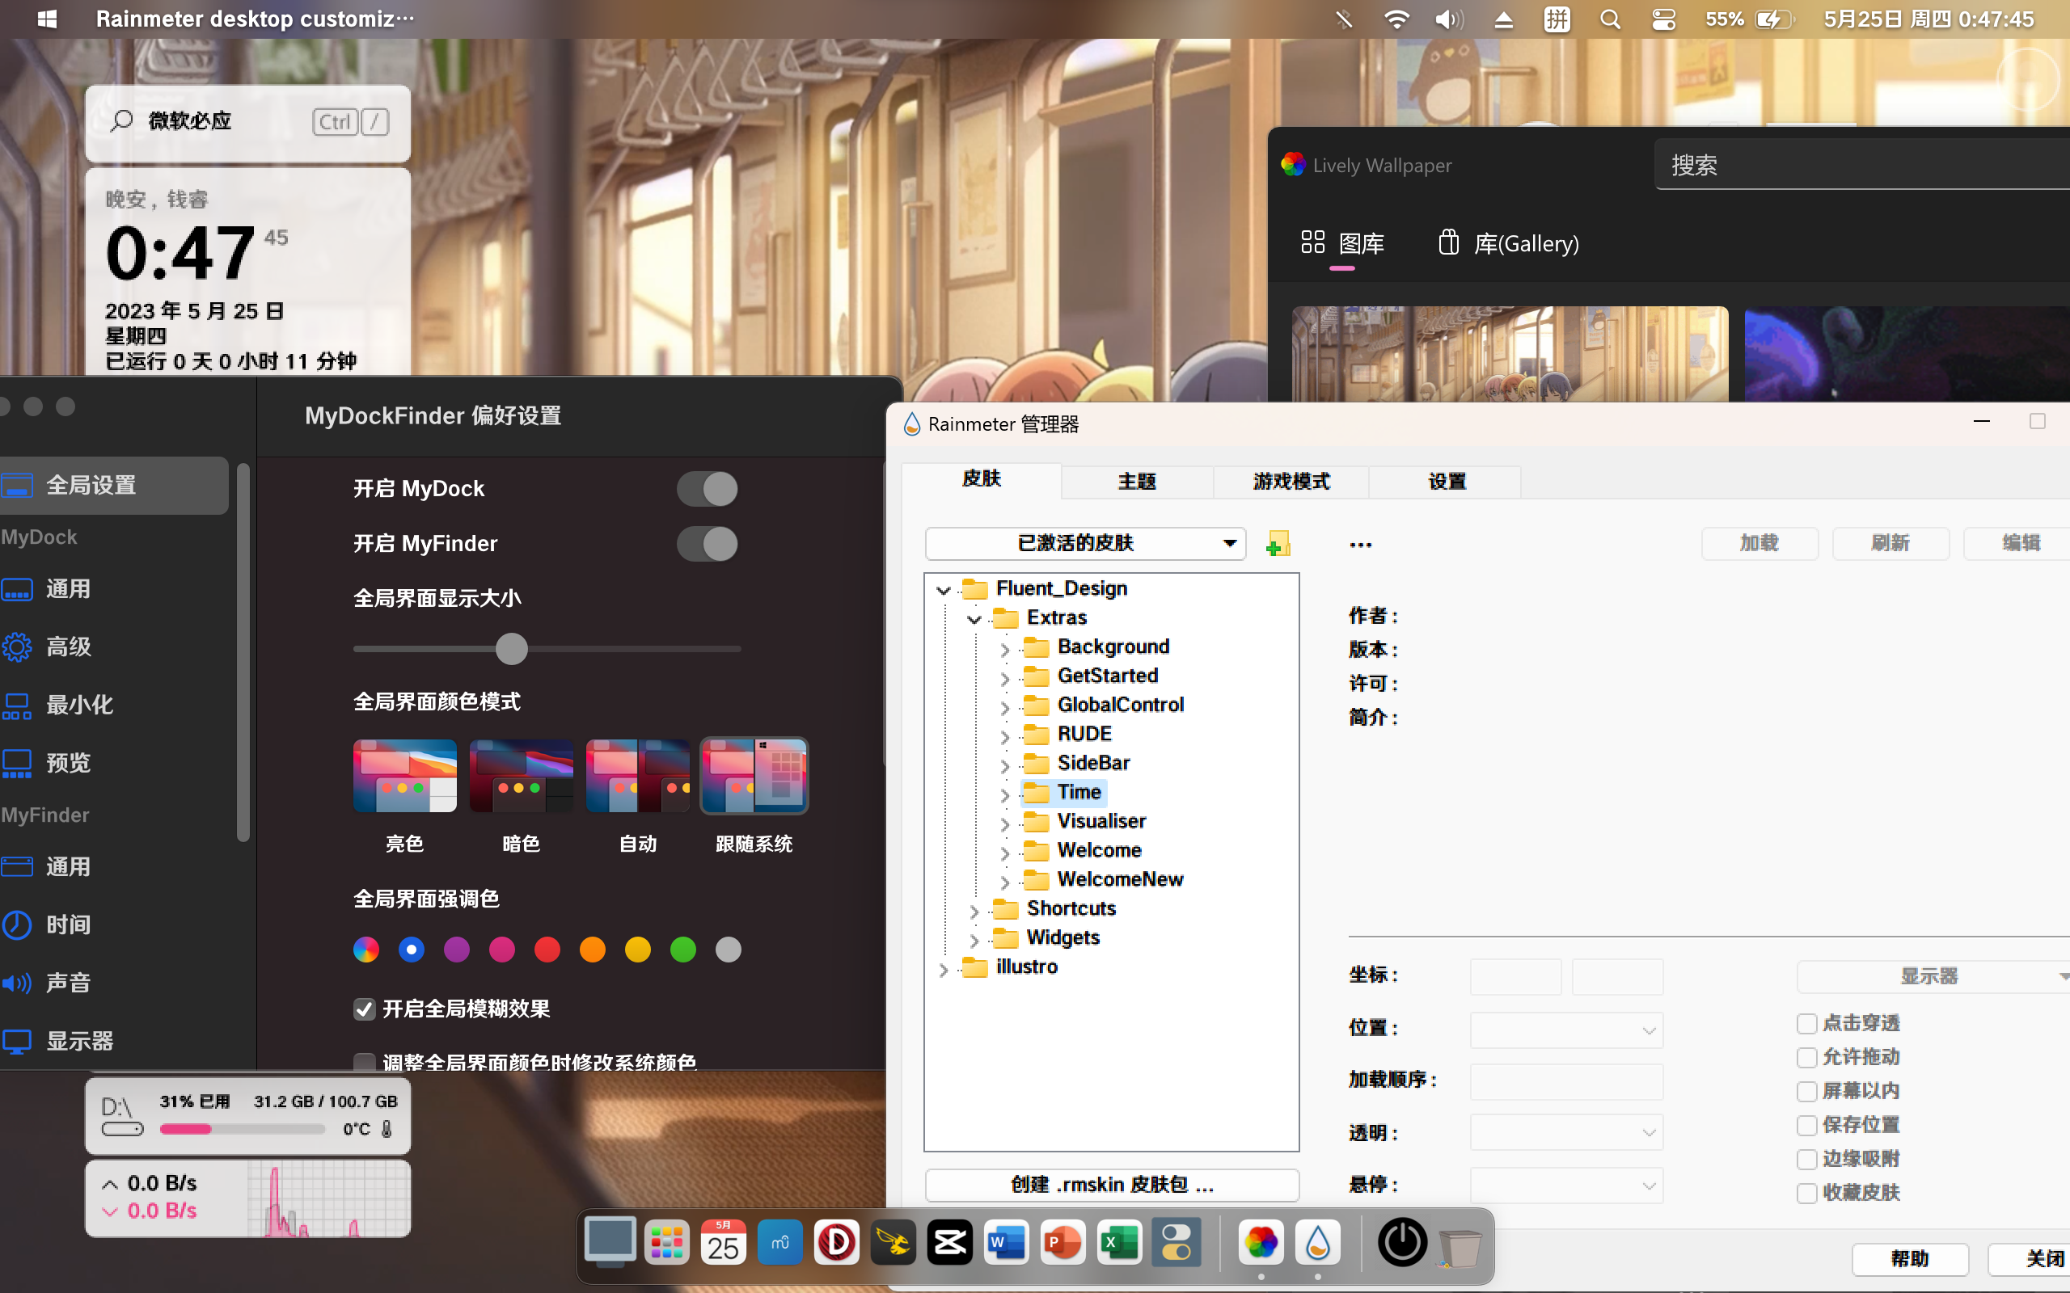Uncheck 开启全局模糊效果 checkbox

[x=365, y=1009]
